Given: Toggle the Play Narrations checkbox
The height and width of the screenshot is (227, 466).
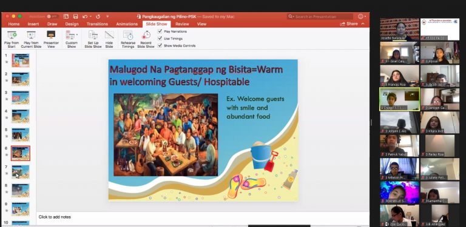Looking at the screenshot, I should [160, 31].
